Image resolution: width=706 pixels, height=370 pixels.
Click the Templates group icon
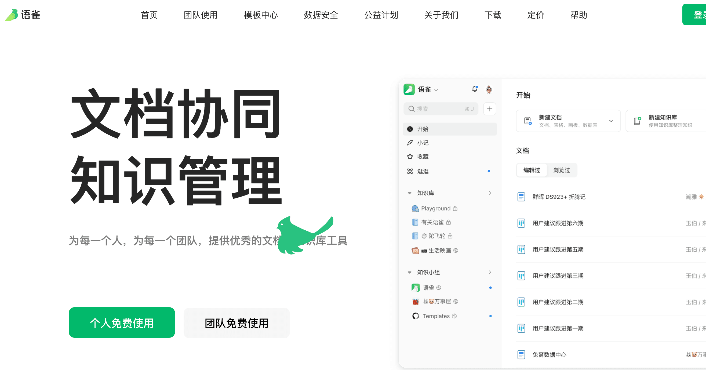point(416,316)
